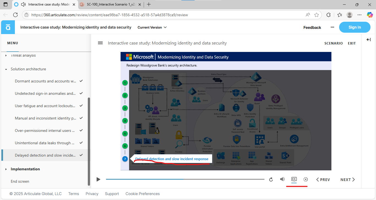Open Undetected sign-in anomalies menu item

coord(45,94)
